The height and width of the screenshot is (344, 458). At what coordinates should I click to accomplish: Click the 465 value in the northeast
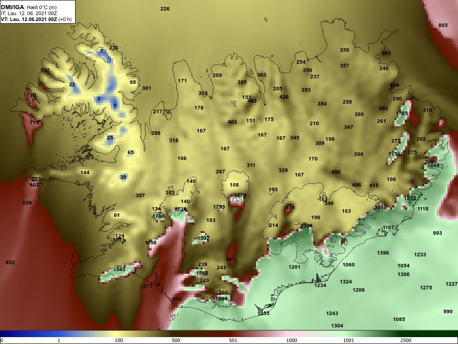coord(386,53)
